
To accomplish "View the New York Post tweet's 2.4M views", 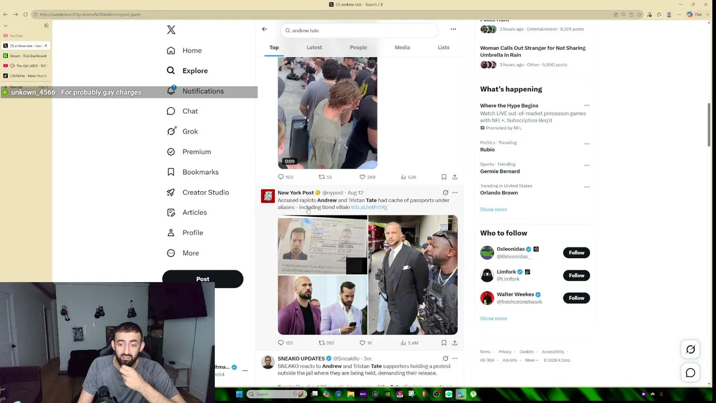I will point(409,343).
